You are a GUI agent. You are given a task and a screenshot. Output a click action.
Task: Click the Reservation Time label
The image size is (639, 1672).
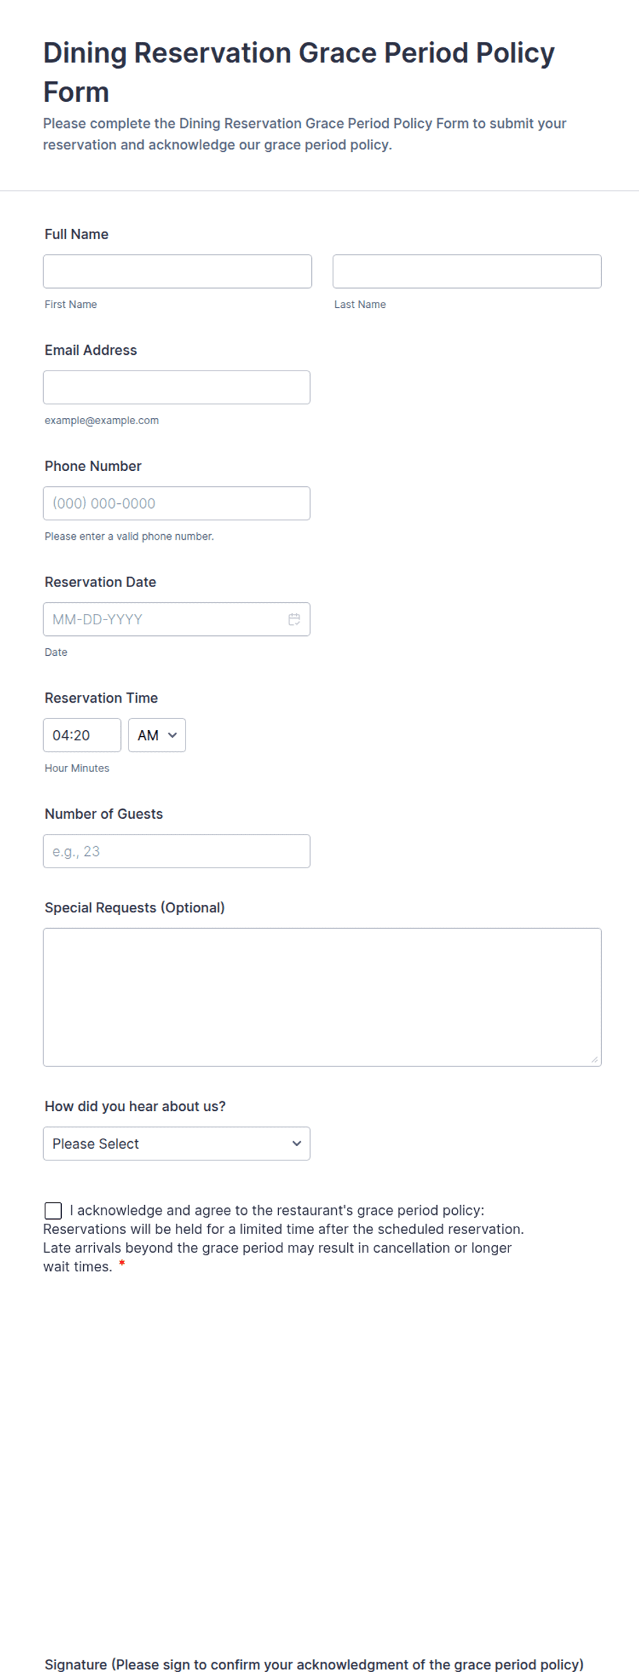(x=101, y=698)
